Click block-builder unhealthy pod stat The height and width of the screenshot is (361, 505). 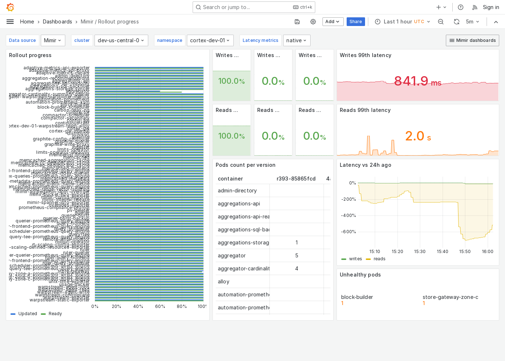(x=357, y=300)
